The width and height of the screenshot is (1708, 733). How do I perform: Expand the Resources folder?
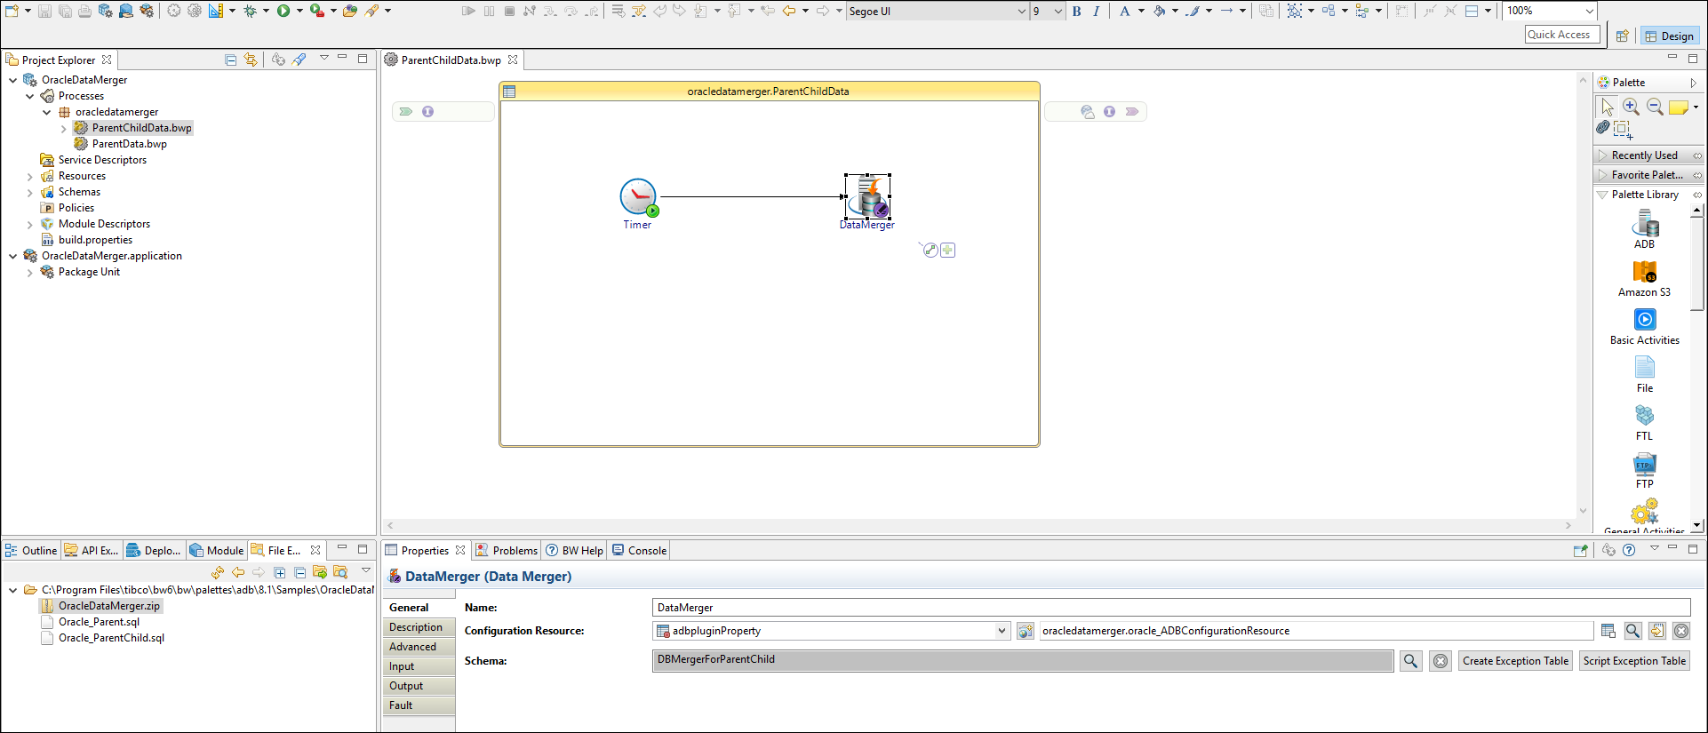tap(30, 176)
